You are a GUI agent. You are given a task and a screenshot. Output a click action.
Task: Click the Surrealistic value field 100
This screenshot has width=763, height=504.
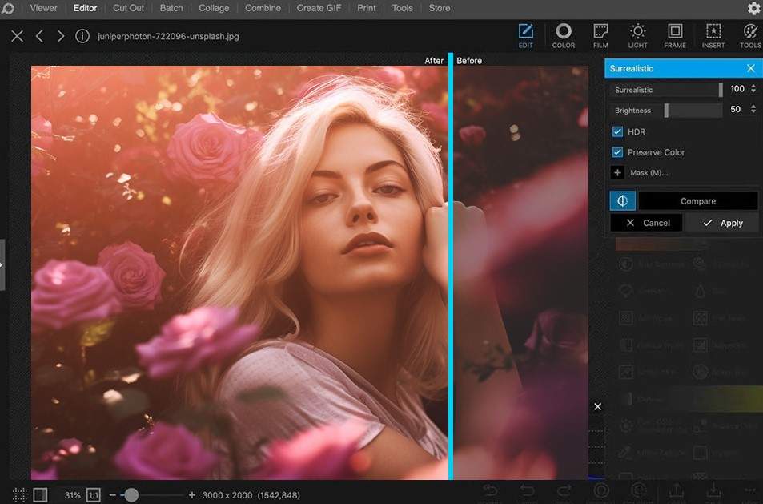pos(737,89)
